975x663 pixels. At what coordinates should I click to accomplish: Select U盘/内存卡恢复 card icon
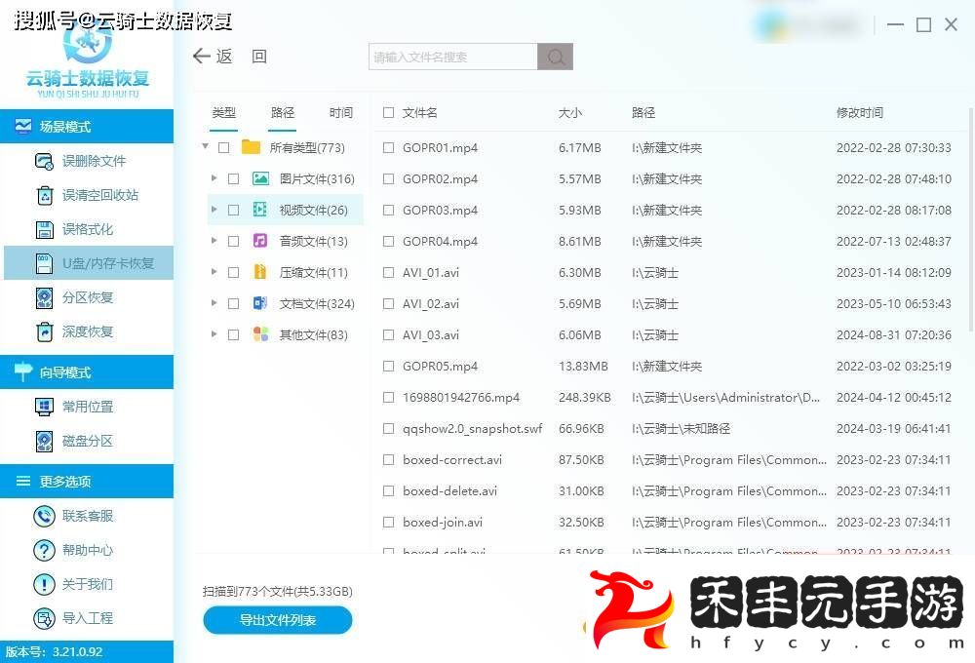click(x=44, y=263)
